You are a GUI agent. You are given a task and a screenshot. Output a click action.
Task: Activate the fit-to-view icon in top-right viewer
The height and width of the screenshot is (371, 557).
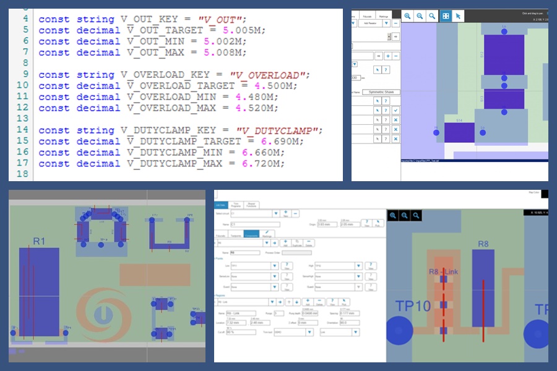[446, 16]
